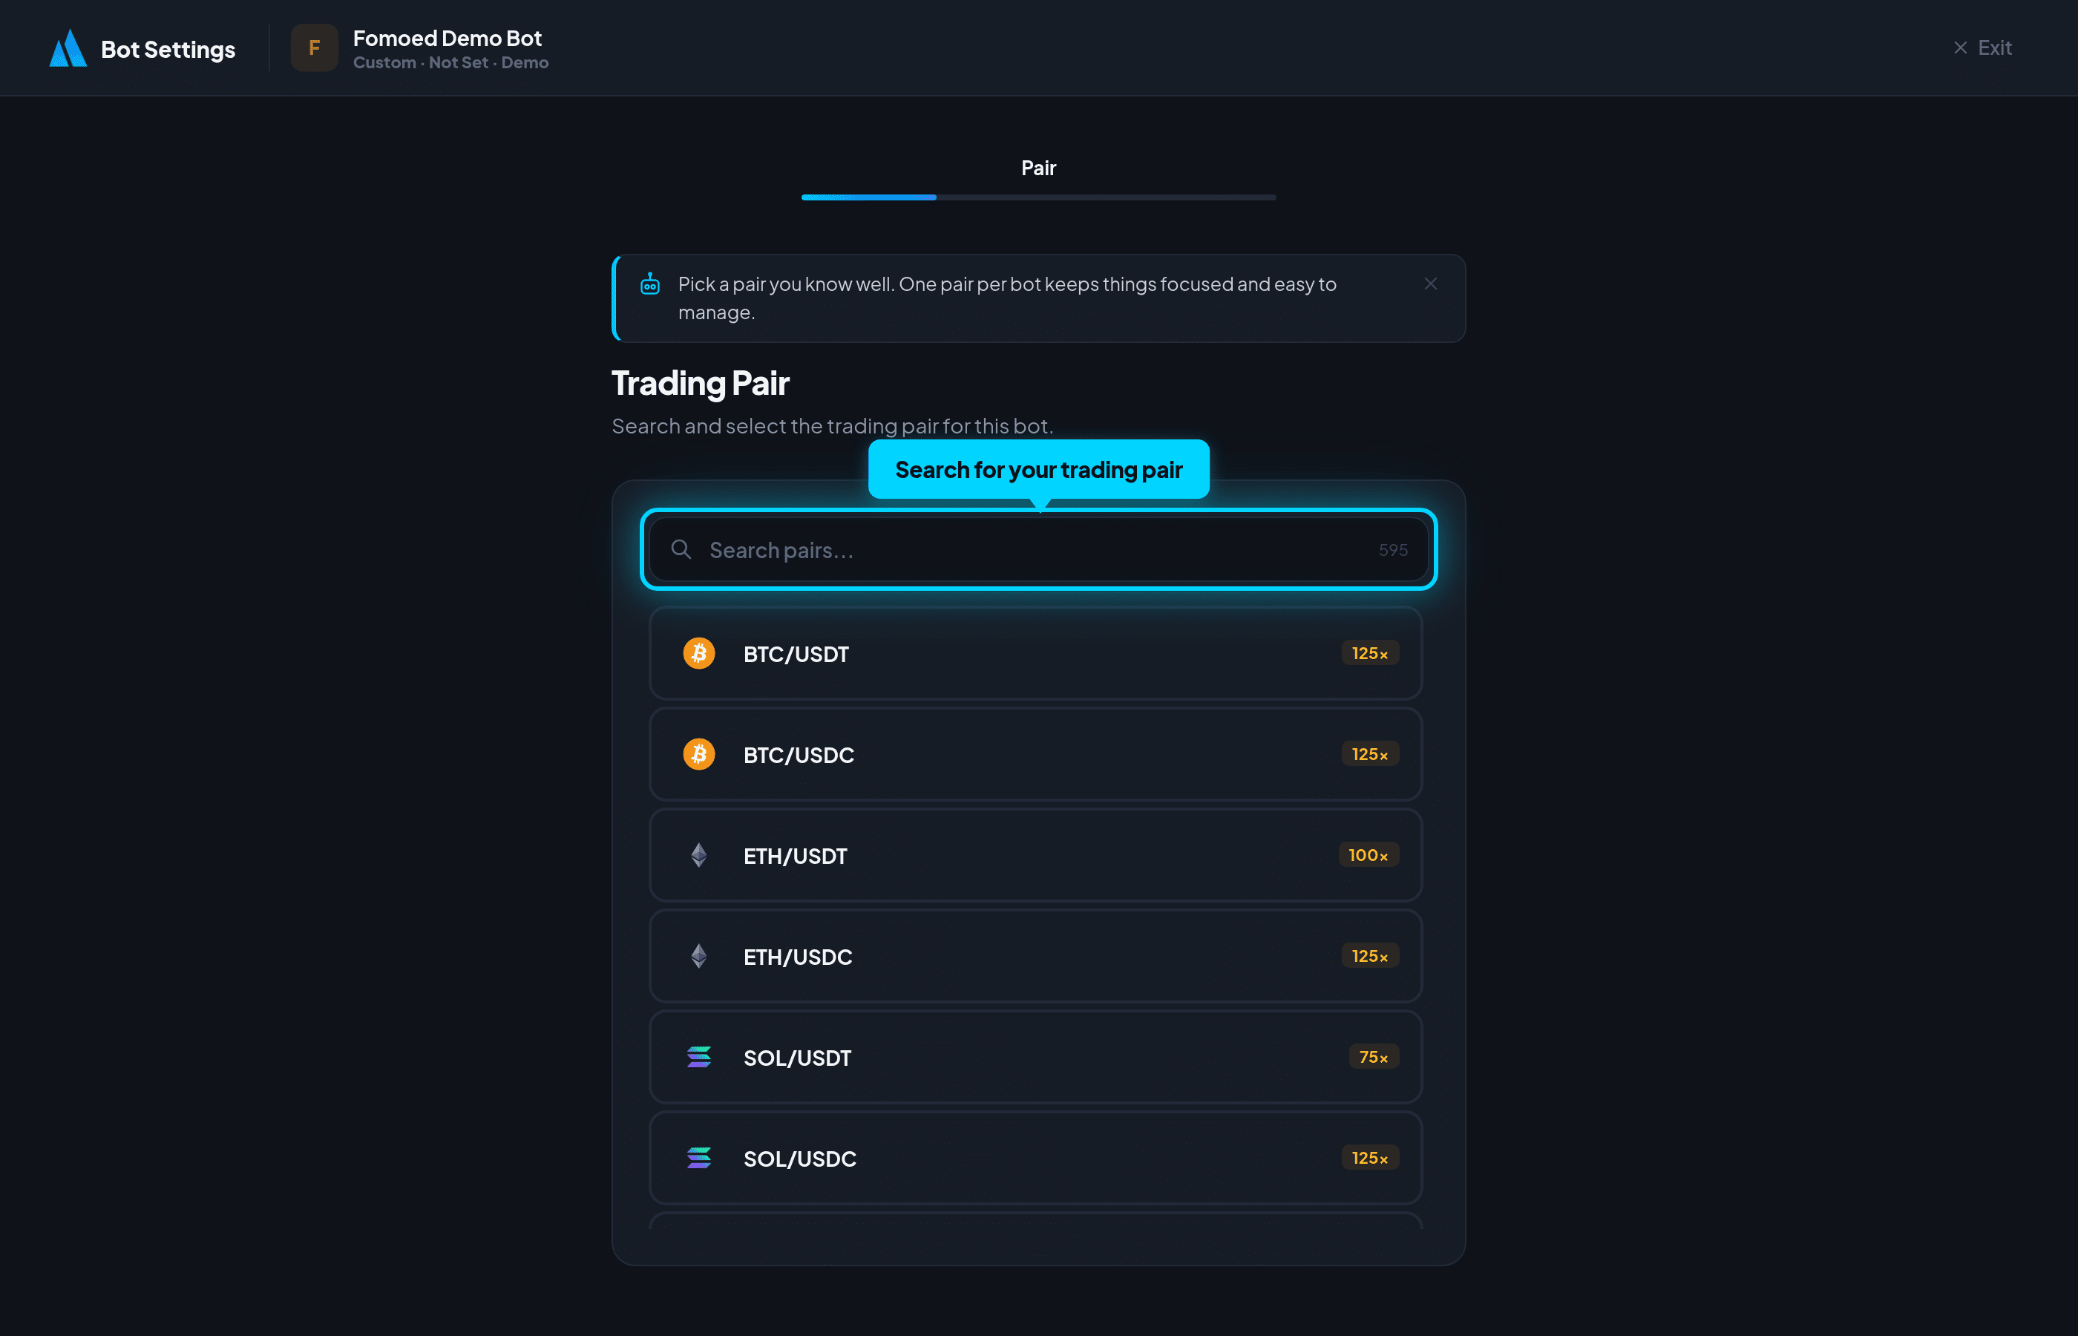The image size is (2078, 1336).
Task: Pick the SOL/USDT pair
Action: click(x=1035, y=1057)
